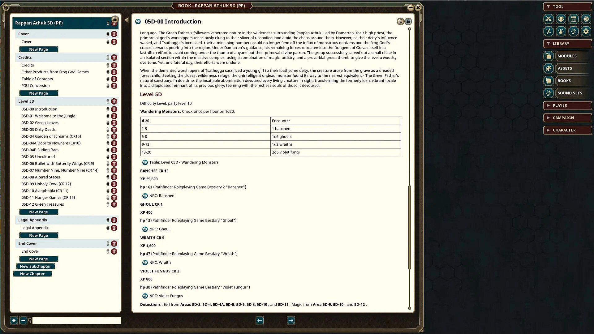Select the Table of Contents page
This screenshot has width=594, height=334.
37,79
